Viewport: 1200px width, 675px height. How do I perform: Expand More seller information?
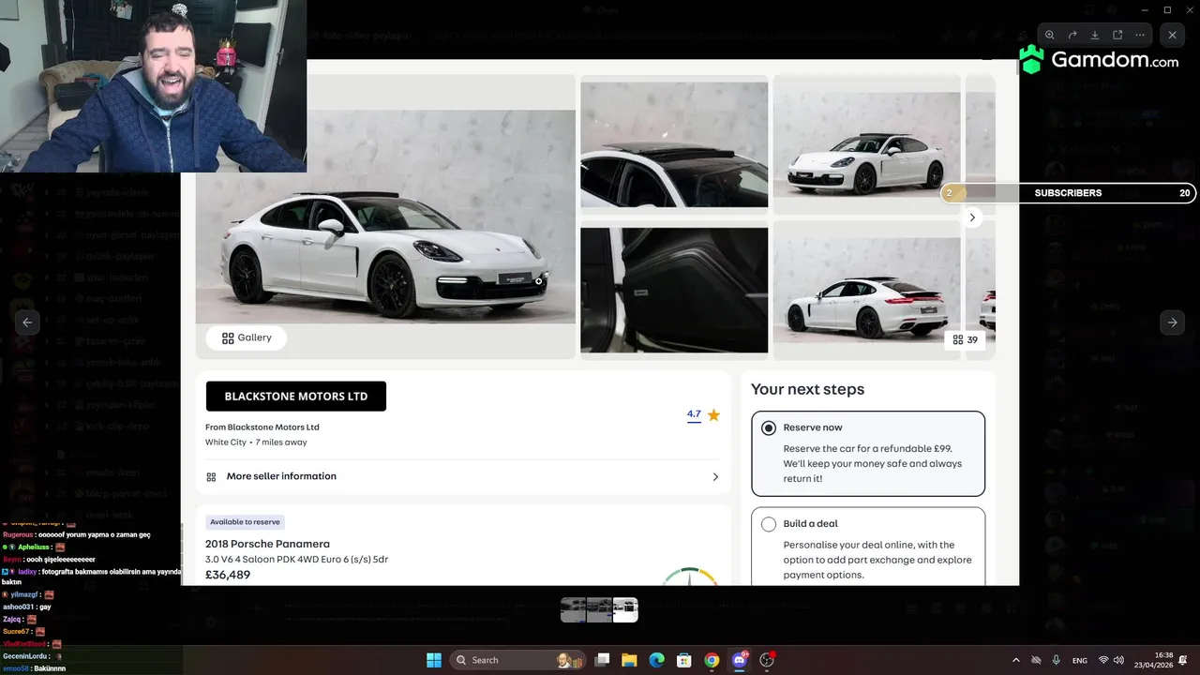tap(463, 476)
